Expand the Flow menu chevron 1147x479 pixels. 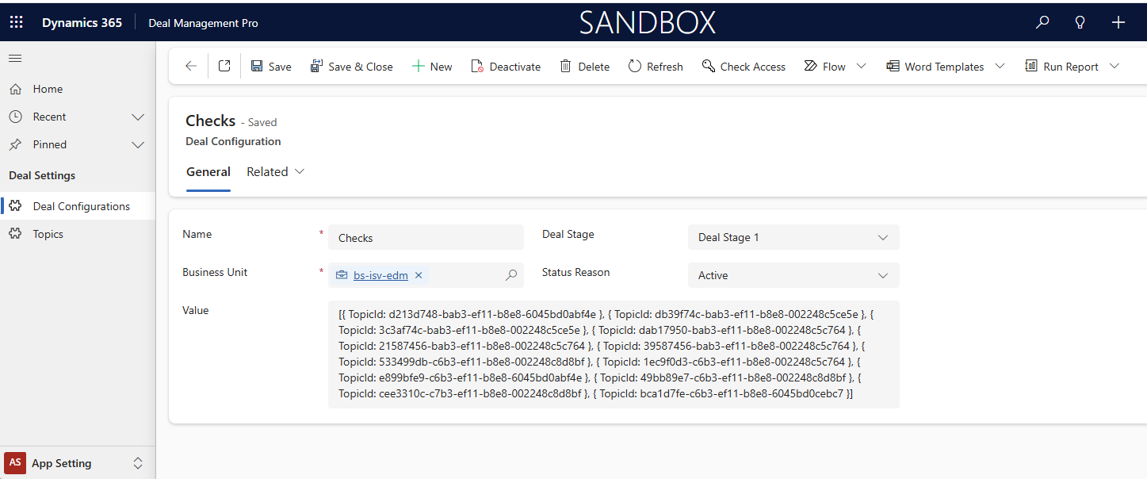pyautogui.click(x=861, y=67)
